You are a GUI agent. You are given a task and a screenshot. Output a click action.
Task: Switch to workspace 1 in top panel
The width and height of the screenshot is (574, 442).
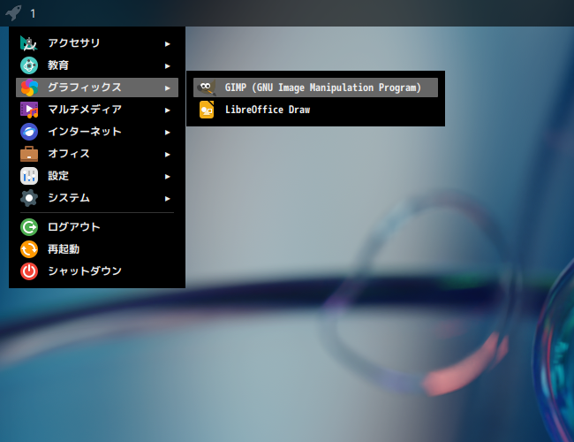[33, 14]
